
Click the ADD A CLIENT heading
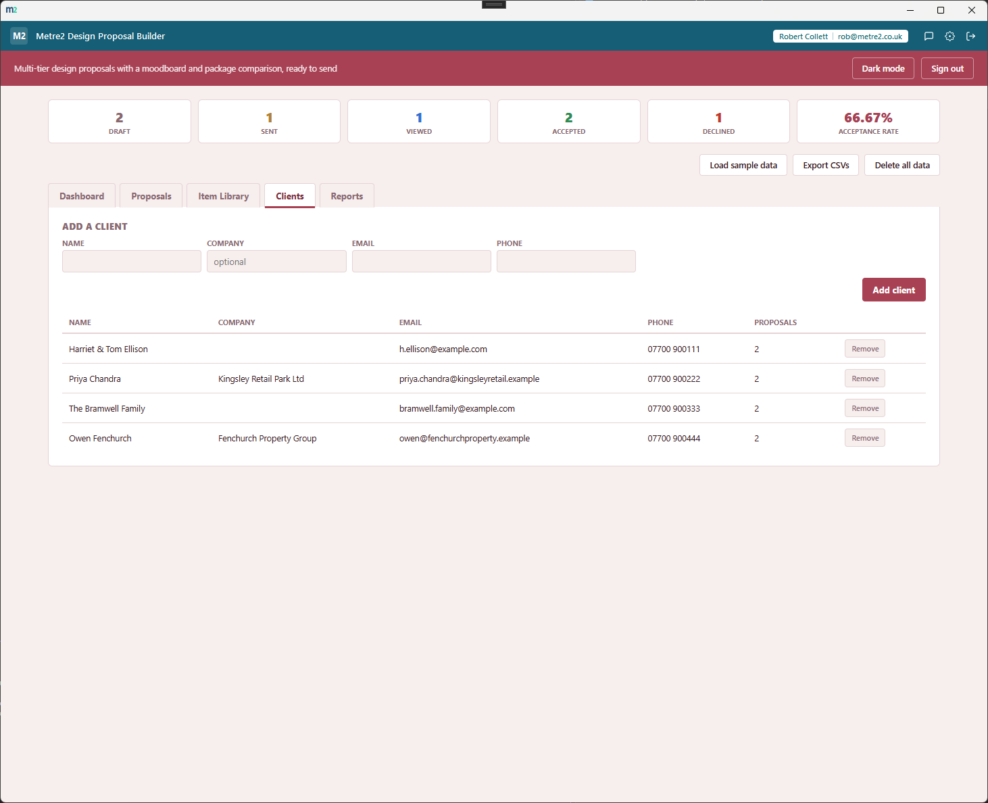95,226
